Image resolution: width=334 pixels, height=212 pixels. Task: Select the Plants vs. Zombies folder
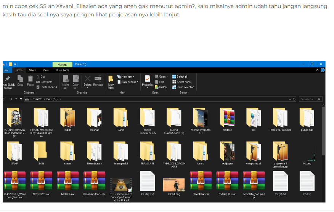click(280, 119)
